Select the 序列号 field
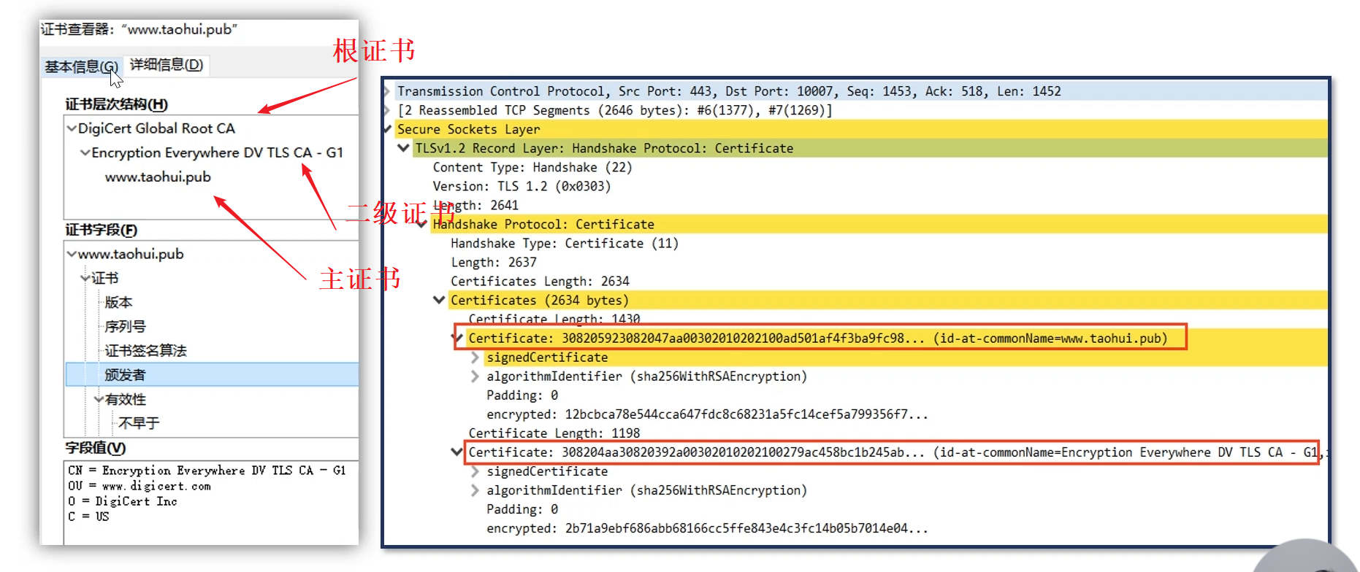Screen dimensions: 1360x572 125,326
